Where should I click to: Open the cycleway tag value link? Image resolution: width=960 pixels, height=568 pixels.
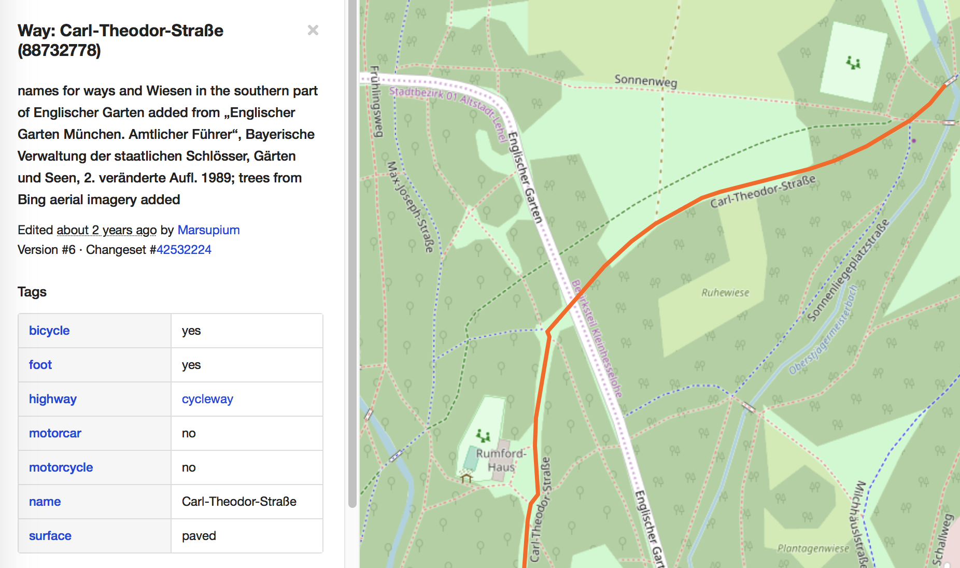207,399
